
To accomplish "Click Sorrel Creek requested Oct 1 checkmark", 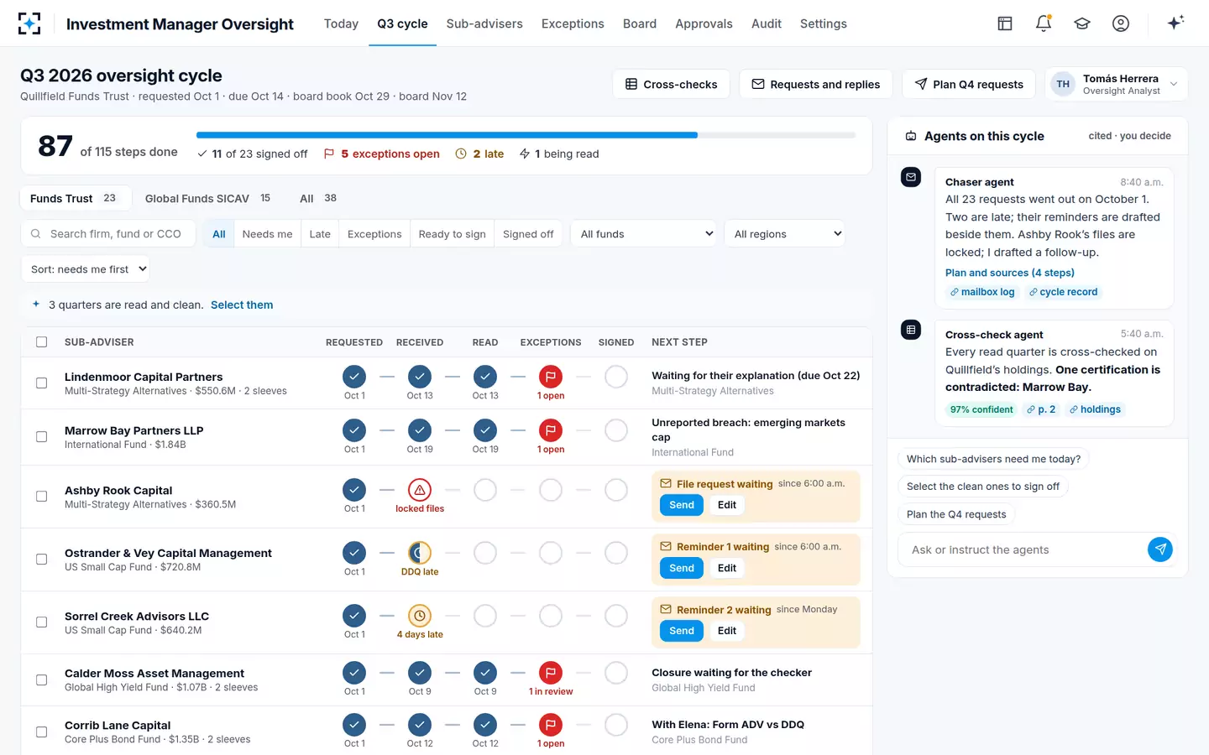I will click(354, 616).
